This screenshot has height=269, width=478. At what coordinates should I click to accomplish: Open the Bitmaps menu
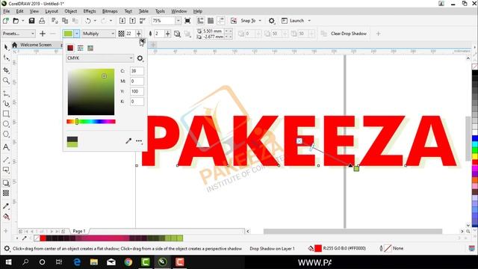[110, 11]
